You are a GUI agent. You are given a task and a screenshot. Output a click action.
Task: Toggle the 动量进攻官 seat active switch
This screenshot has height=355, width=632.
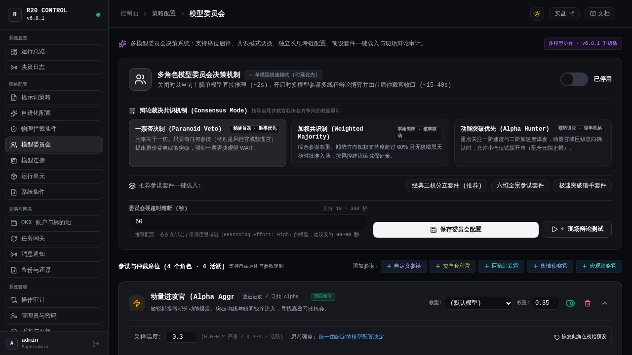570,303
